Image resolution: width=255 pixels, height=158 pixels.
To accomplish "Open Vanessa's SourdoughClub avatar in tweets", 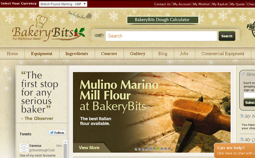I will [24, 148].
